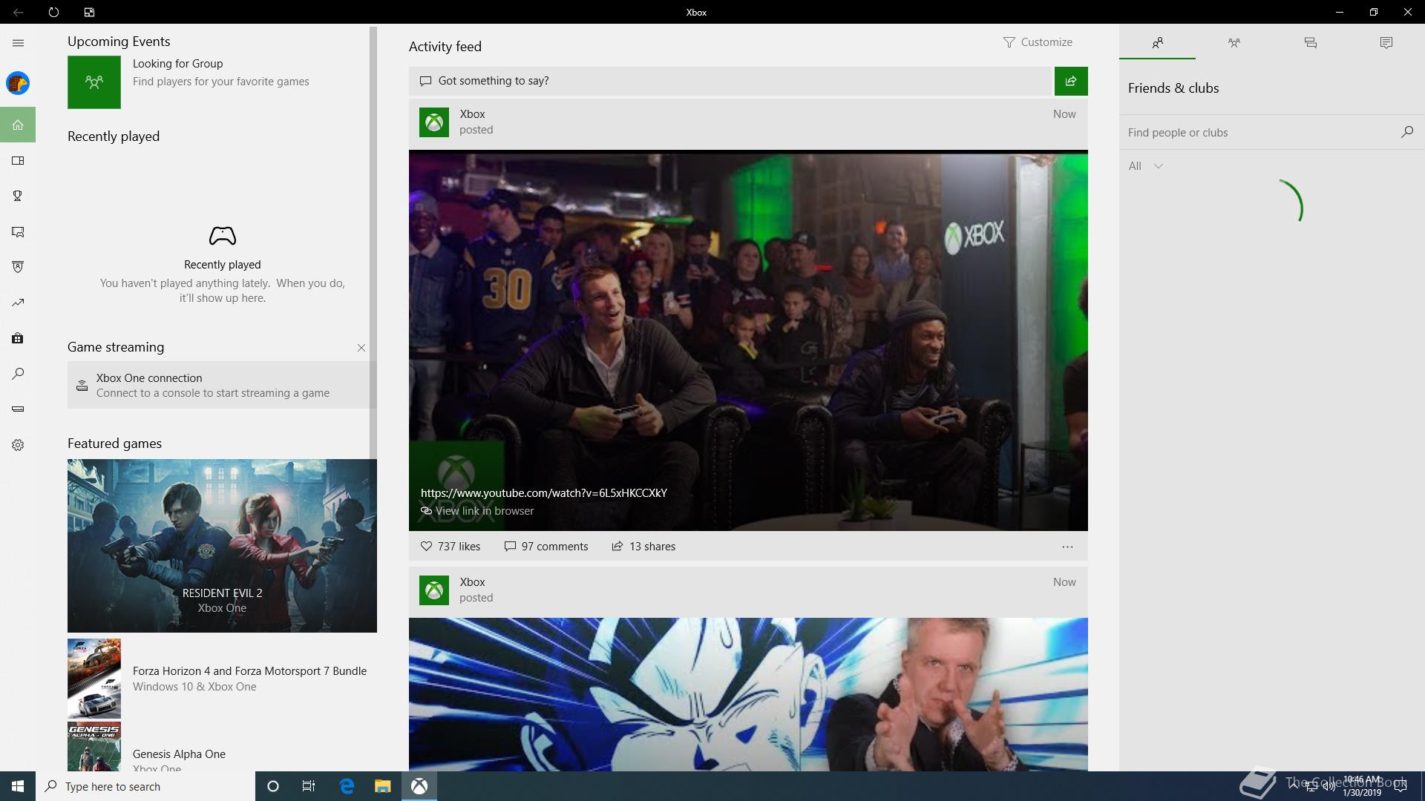
Task: Open the Microsoft Store bag icon
Action: click(x=18, y=338)
